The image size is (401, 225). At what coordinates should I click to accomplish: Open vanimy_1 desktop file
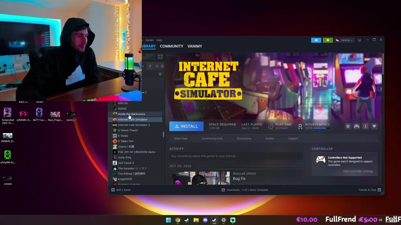71,117
